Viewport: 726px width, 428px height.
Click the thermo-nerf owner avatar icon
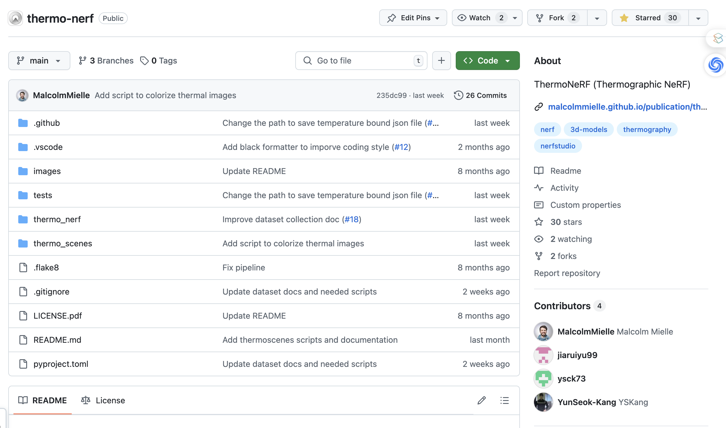pyautogui.click(x=15, y=18)
